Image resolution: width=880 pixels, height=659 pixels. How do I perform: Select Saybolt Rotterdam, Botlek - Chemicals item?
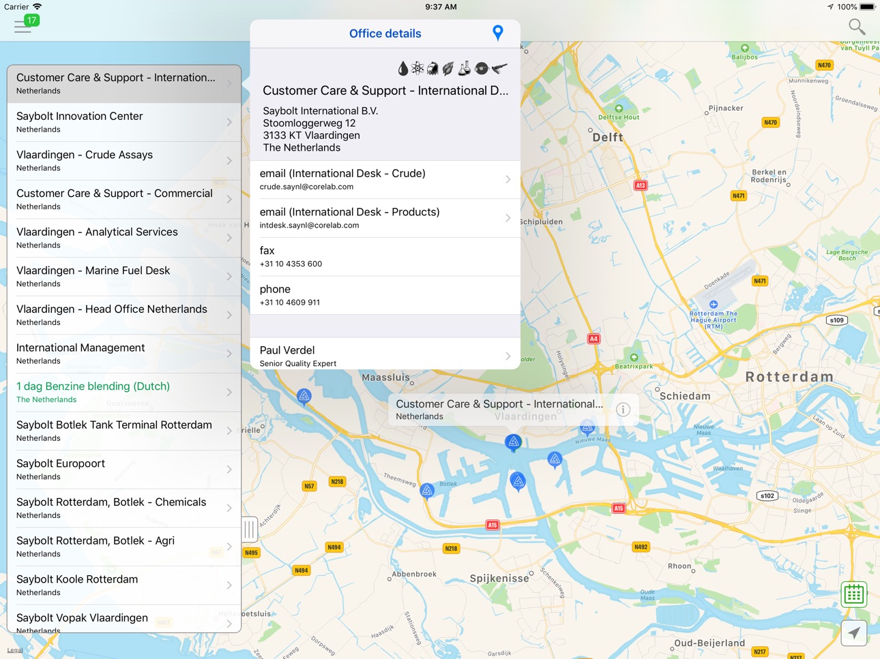124,508
